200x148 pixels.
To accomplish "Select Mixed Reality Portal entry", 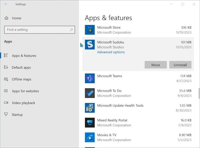I will pyautogui.click(x=138, y=123).
